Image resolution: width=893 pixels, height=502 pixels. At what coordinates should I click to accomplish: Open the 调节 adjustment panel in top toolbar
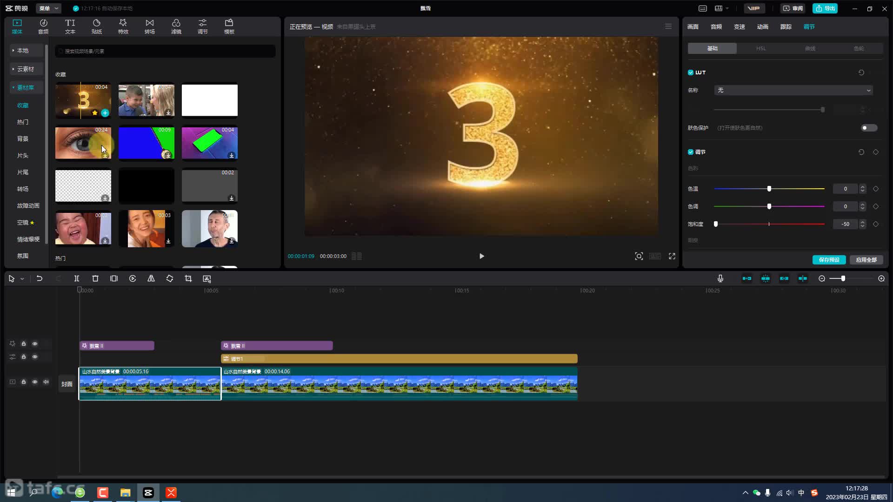[202, 26]
